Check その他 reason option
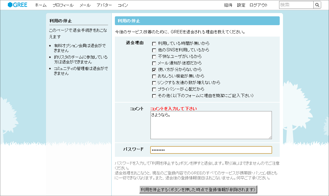This screenshot has width=329, height=196. (x=154, y=96)
